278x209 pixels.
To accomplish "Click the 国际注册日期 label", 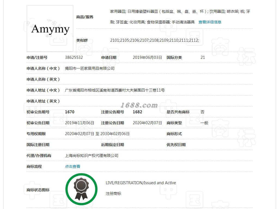I will [x=38, y=145].
